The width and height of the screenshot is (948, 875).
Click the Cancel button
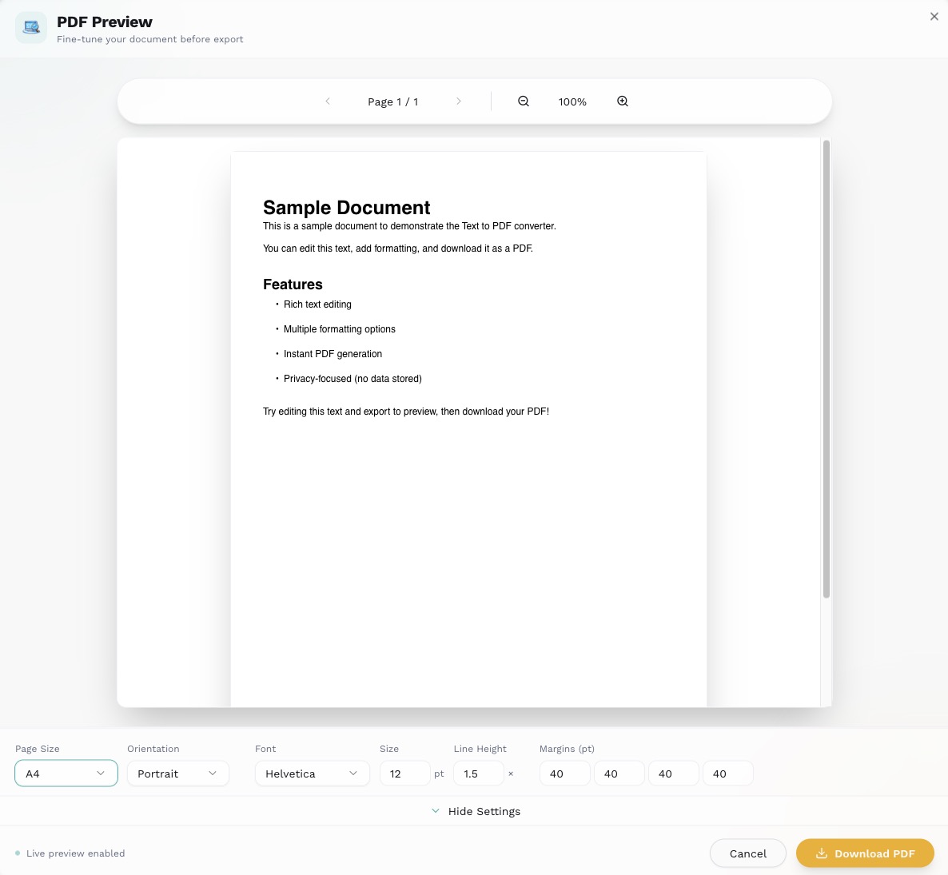[x=747, y=853]
